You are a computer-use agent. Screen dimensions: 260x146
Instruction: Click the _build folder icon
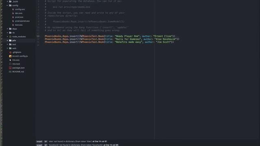(10, 2)
